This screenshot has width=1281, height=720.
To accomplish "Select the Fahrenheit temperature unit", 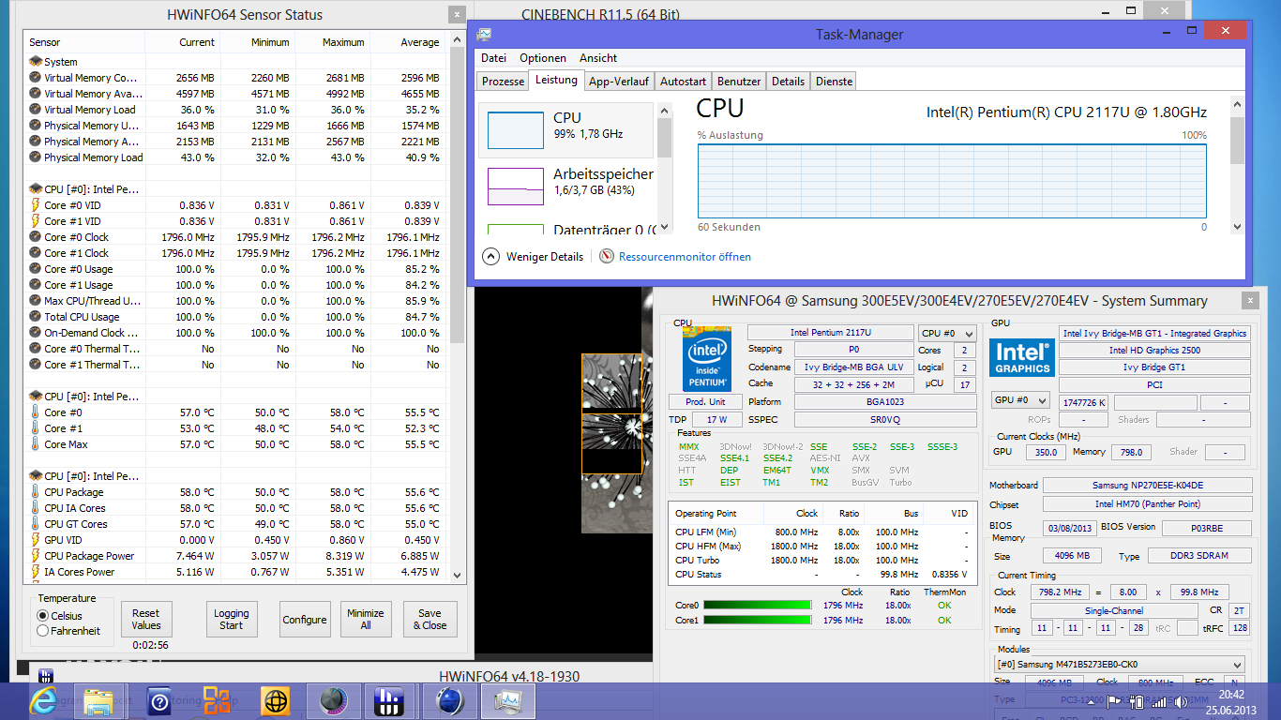I will [42, 631].
